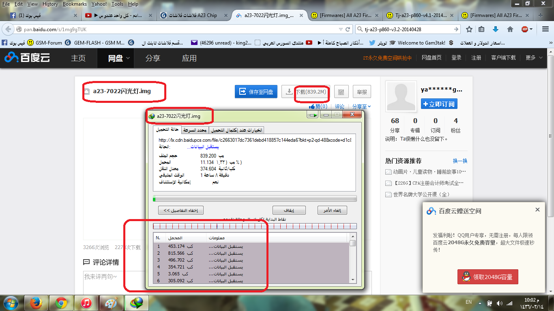Close the YouTube tab

[x=151, y=15]
